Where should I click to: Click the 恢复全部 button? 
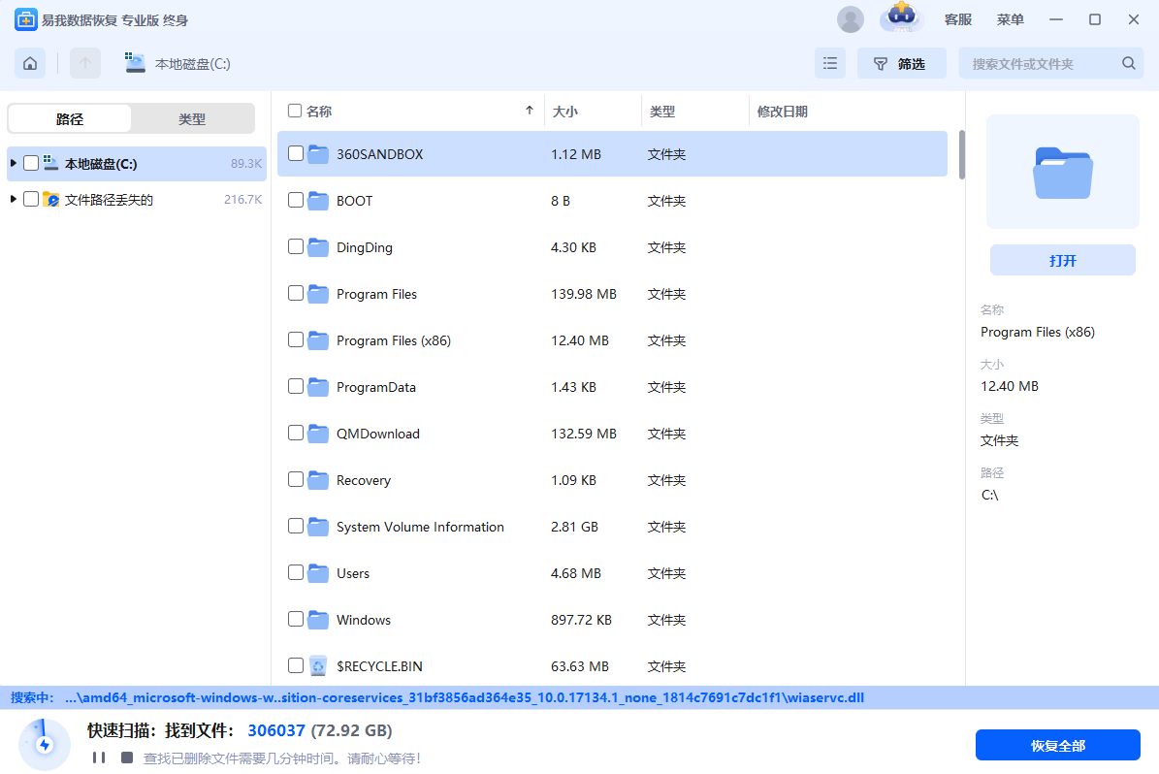click(1058, 745)
